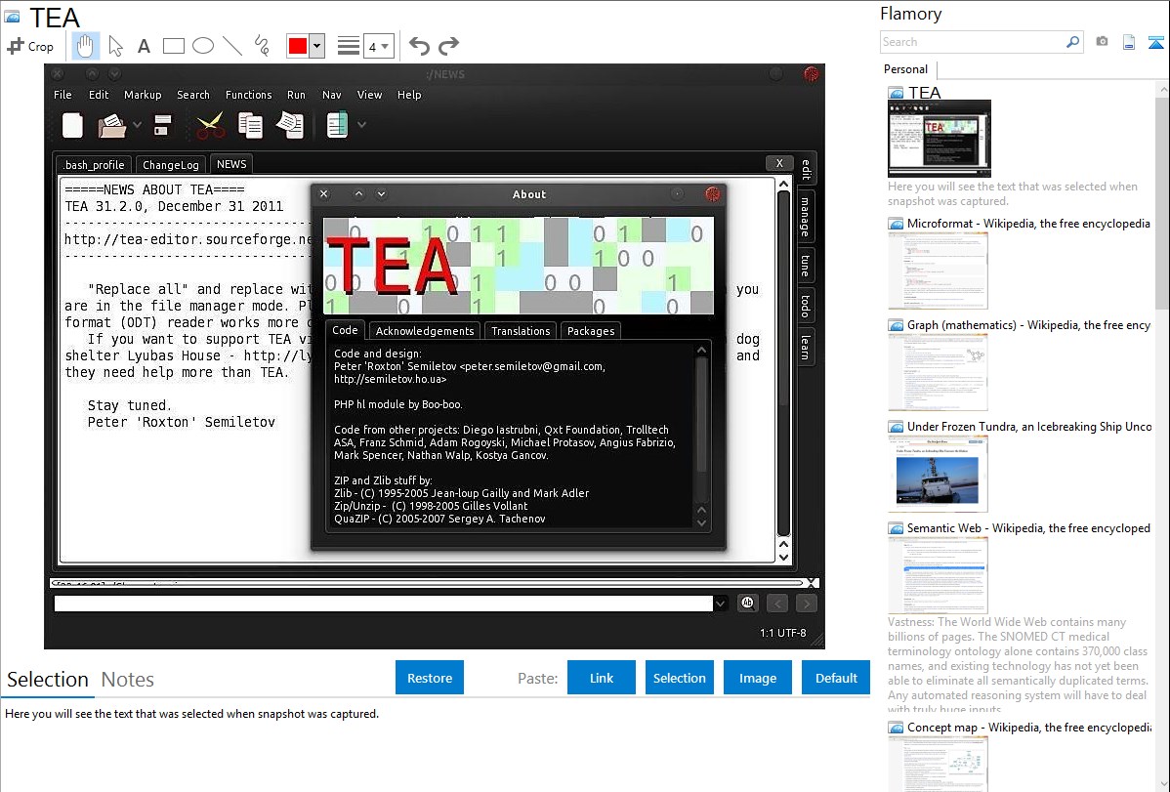Open the color picker dropdown arrow
Screen dimensions: 1170x792
coord(316,46)
